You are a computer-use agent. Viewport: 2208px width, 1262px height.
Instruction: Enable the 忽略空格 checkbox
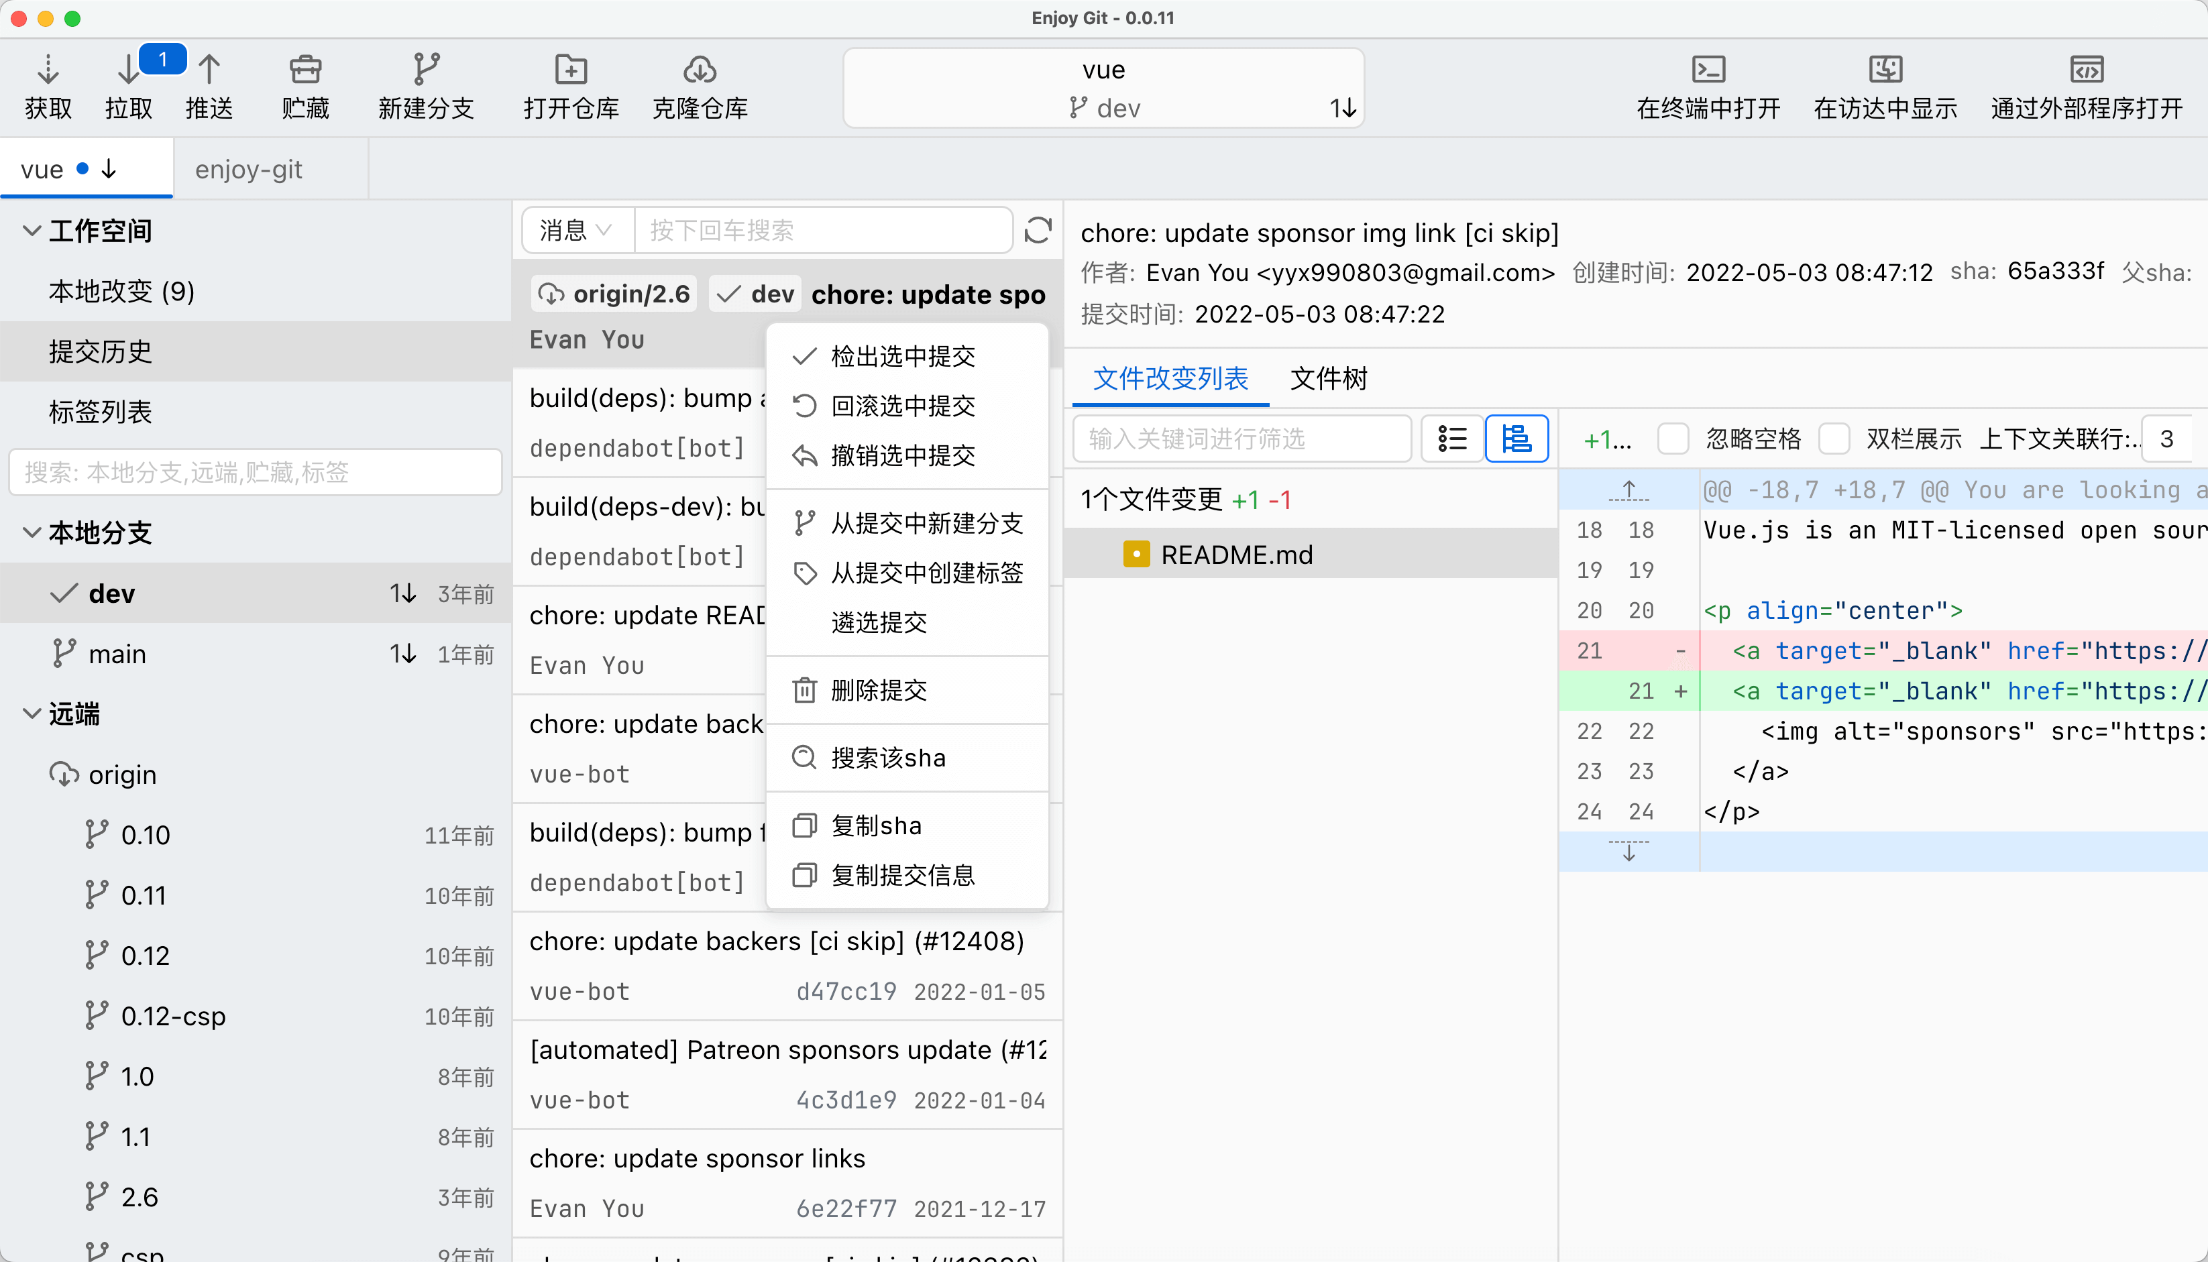click(1672, 439)
